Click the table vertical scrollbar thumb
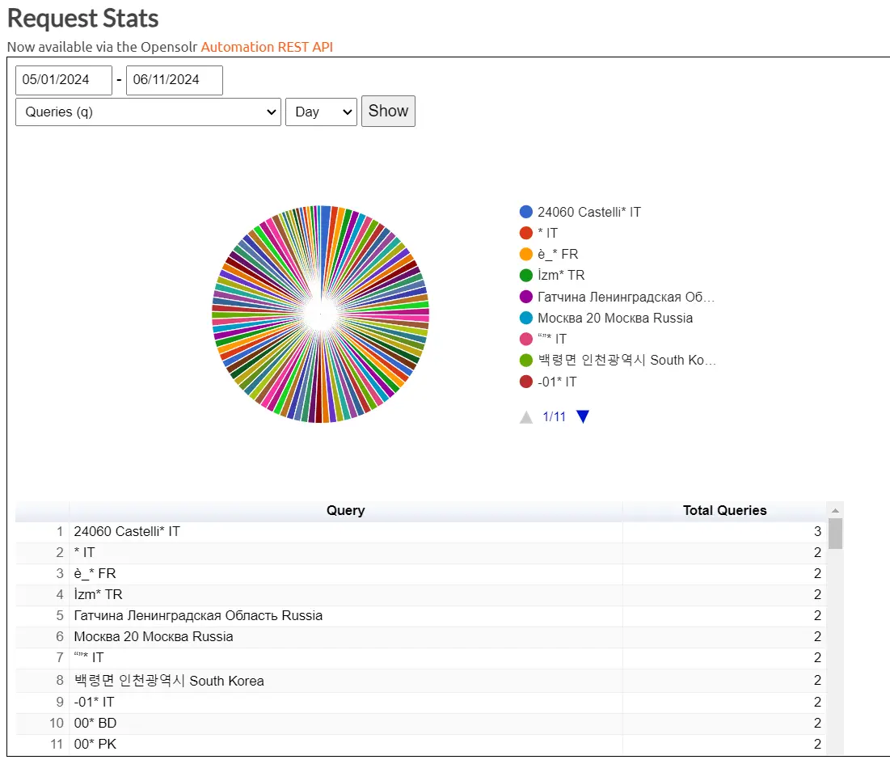The height and width of the screenshot is (764, 890). pos(835,534)
